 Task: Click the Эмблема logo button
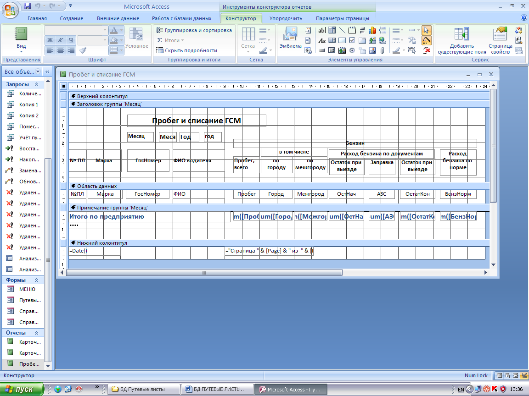coord(290,38)
